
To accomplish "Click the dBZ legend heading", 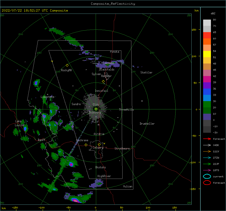I will (213, 13).
